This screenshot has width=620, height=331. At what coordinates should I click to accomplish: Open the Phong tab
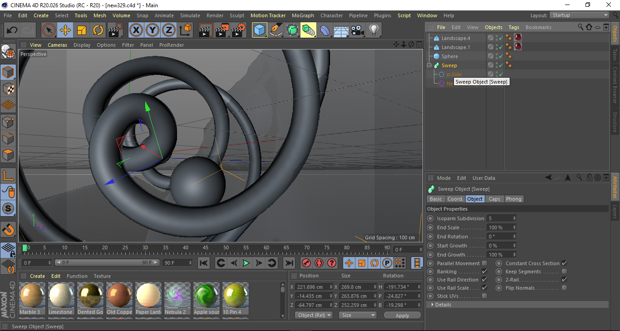tap(513, 199)
